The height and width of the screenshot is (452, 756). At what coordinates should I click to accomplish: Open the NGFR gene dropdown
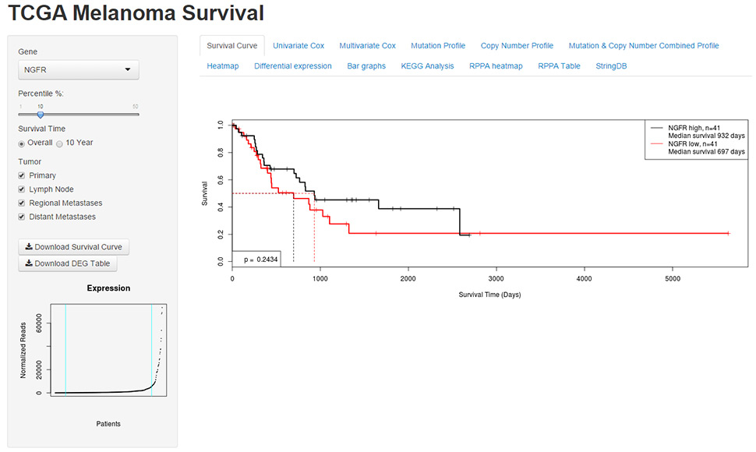coord(79,69)
